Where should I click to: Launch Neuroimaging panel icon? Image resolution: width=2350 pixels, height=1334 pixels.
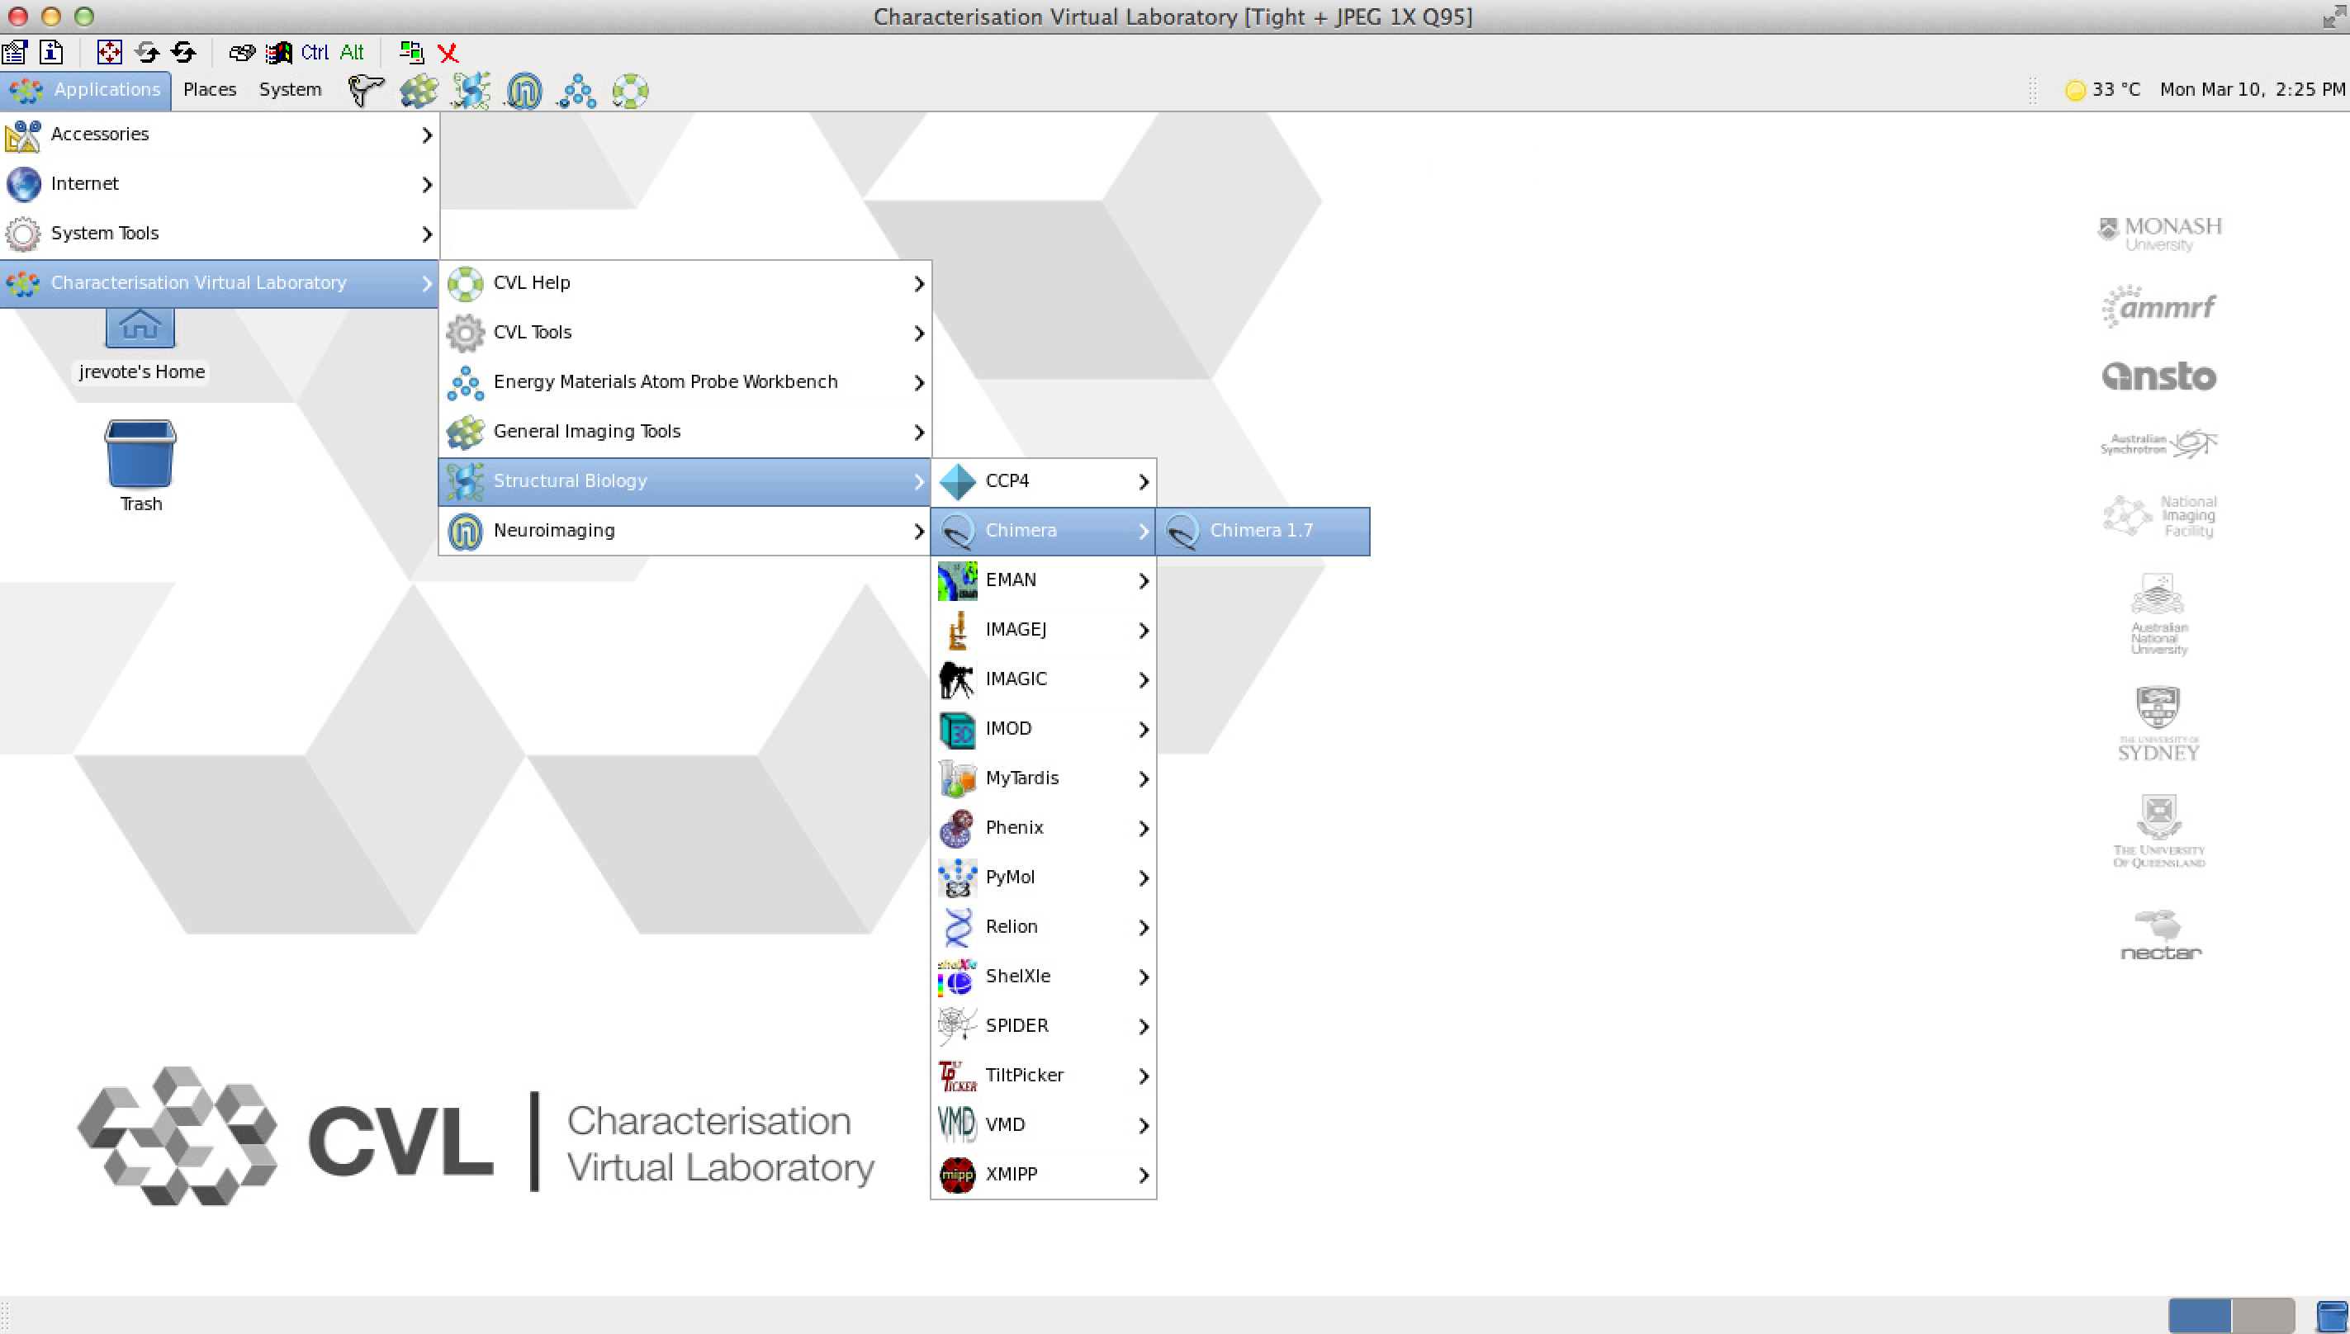[524, 91]
